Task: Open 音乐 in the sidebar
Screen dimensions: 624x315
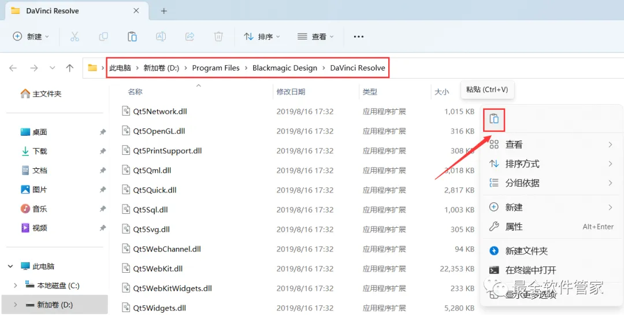Action: 34,208
